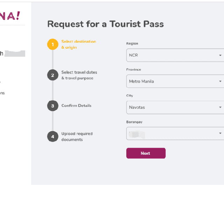Image resolution: width=224 pixels, height=202 pixels.
Task: Click the step 1 circle icon
Action: coord(52,44)
